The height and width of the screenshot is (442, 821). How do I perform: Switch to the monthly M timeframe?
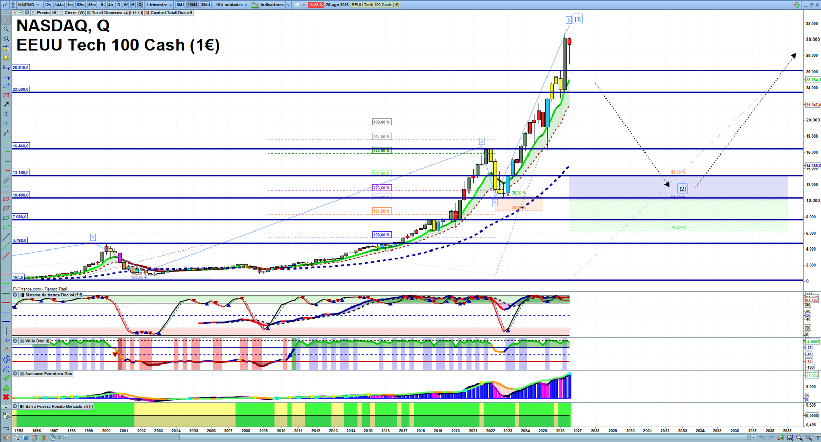(x=133, y=5)
